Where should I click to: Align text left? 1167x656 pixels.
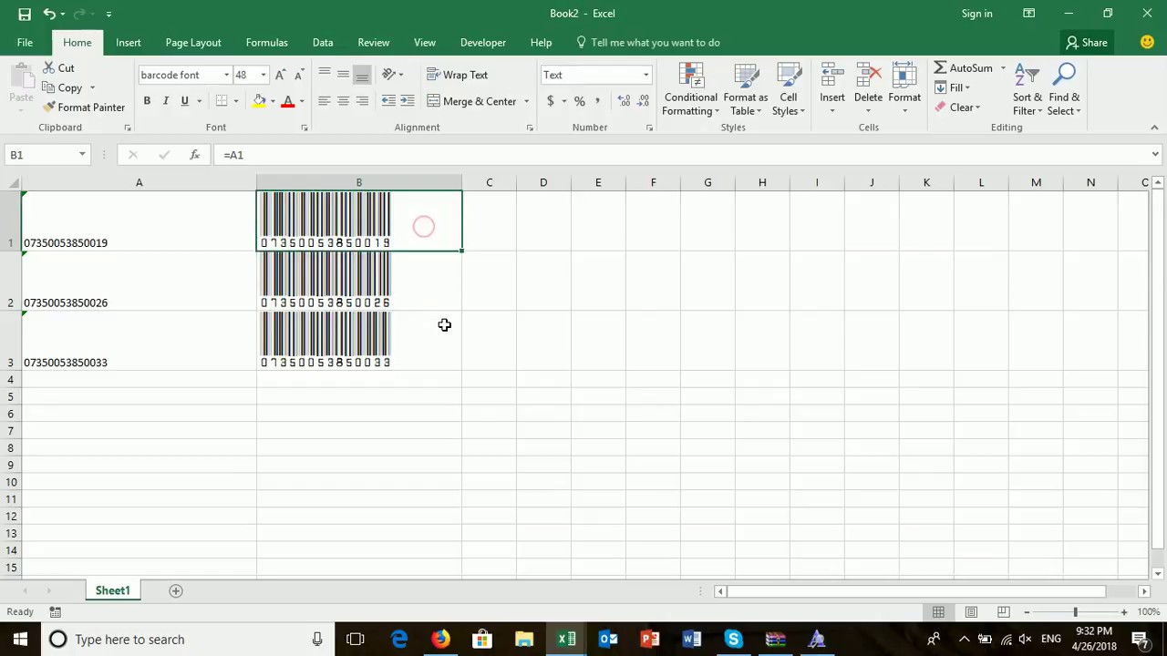tap(324, 101)
